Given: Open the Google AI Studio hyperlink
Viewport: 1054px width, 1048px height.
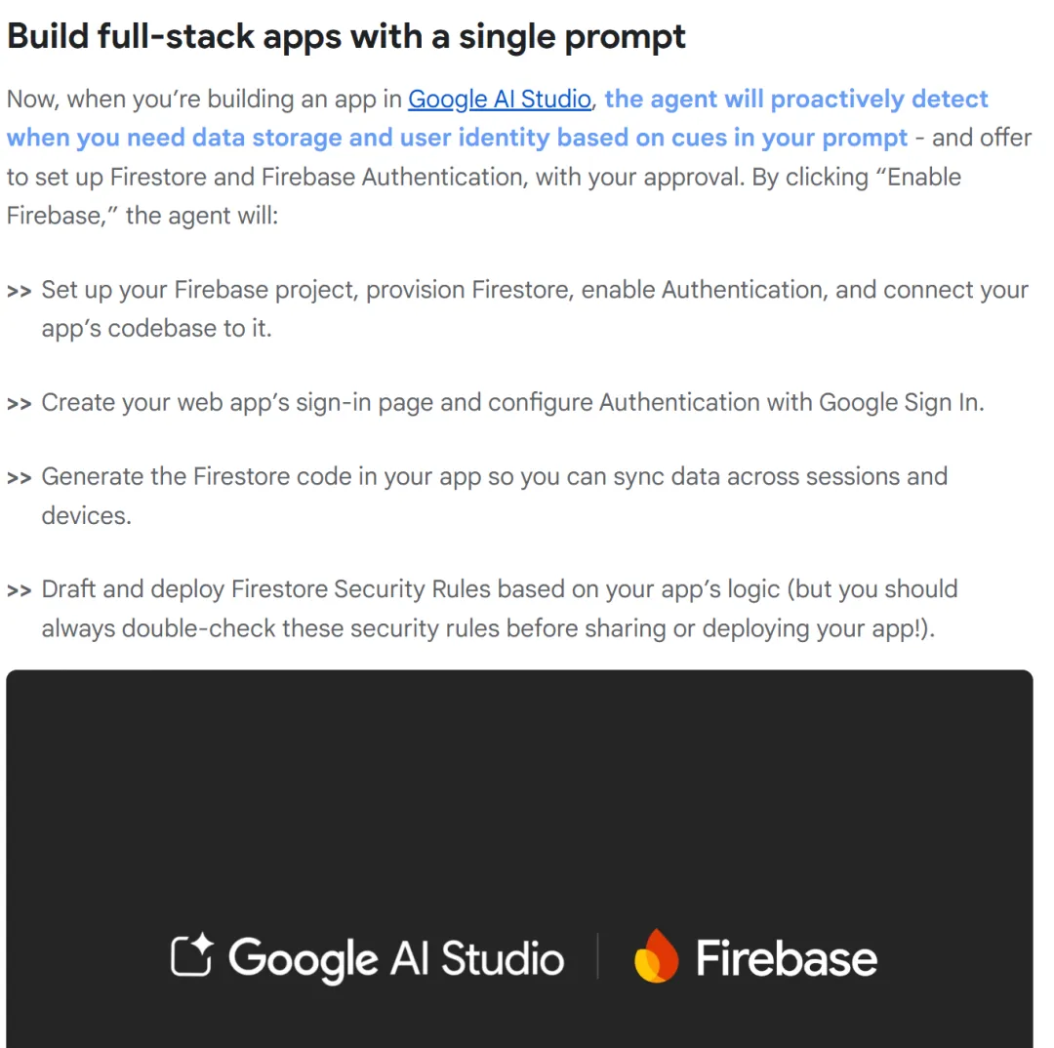Looking at the screenshot, I should click(x=500, y=100).
